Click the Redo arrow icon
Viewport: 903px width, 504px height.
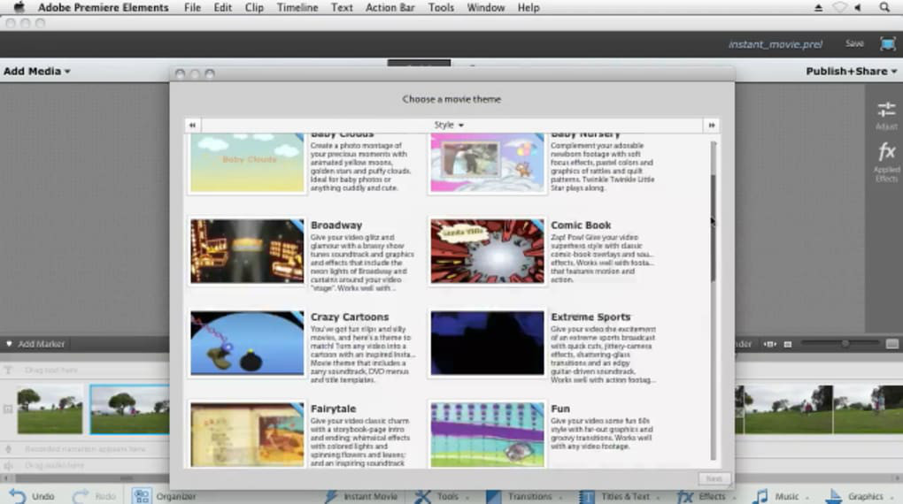81,496
